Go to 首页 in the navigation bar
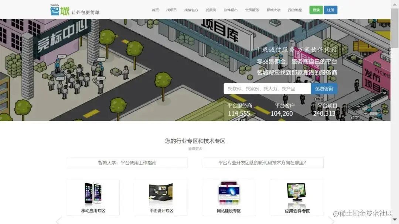The image size is (399, 224). (155, 10)
